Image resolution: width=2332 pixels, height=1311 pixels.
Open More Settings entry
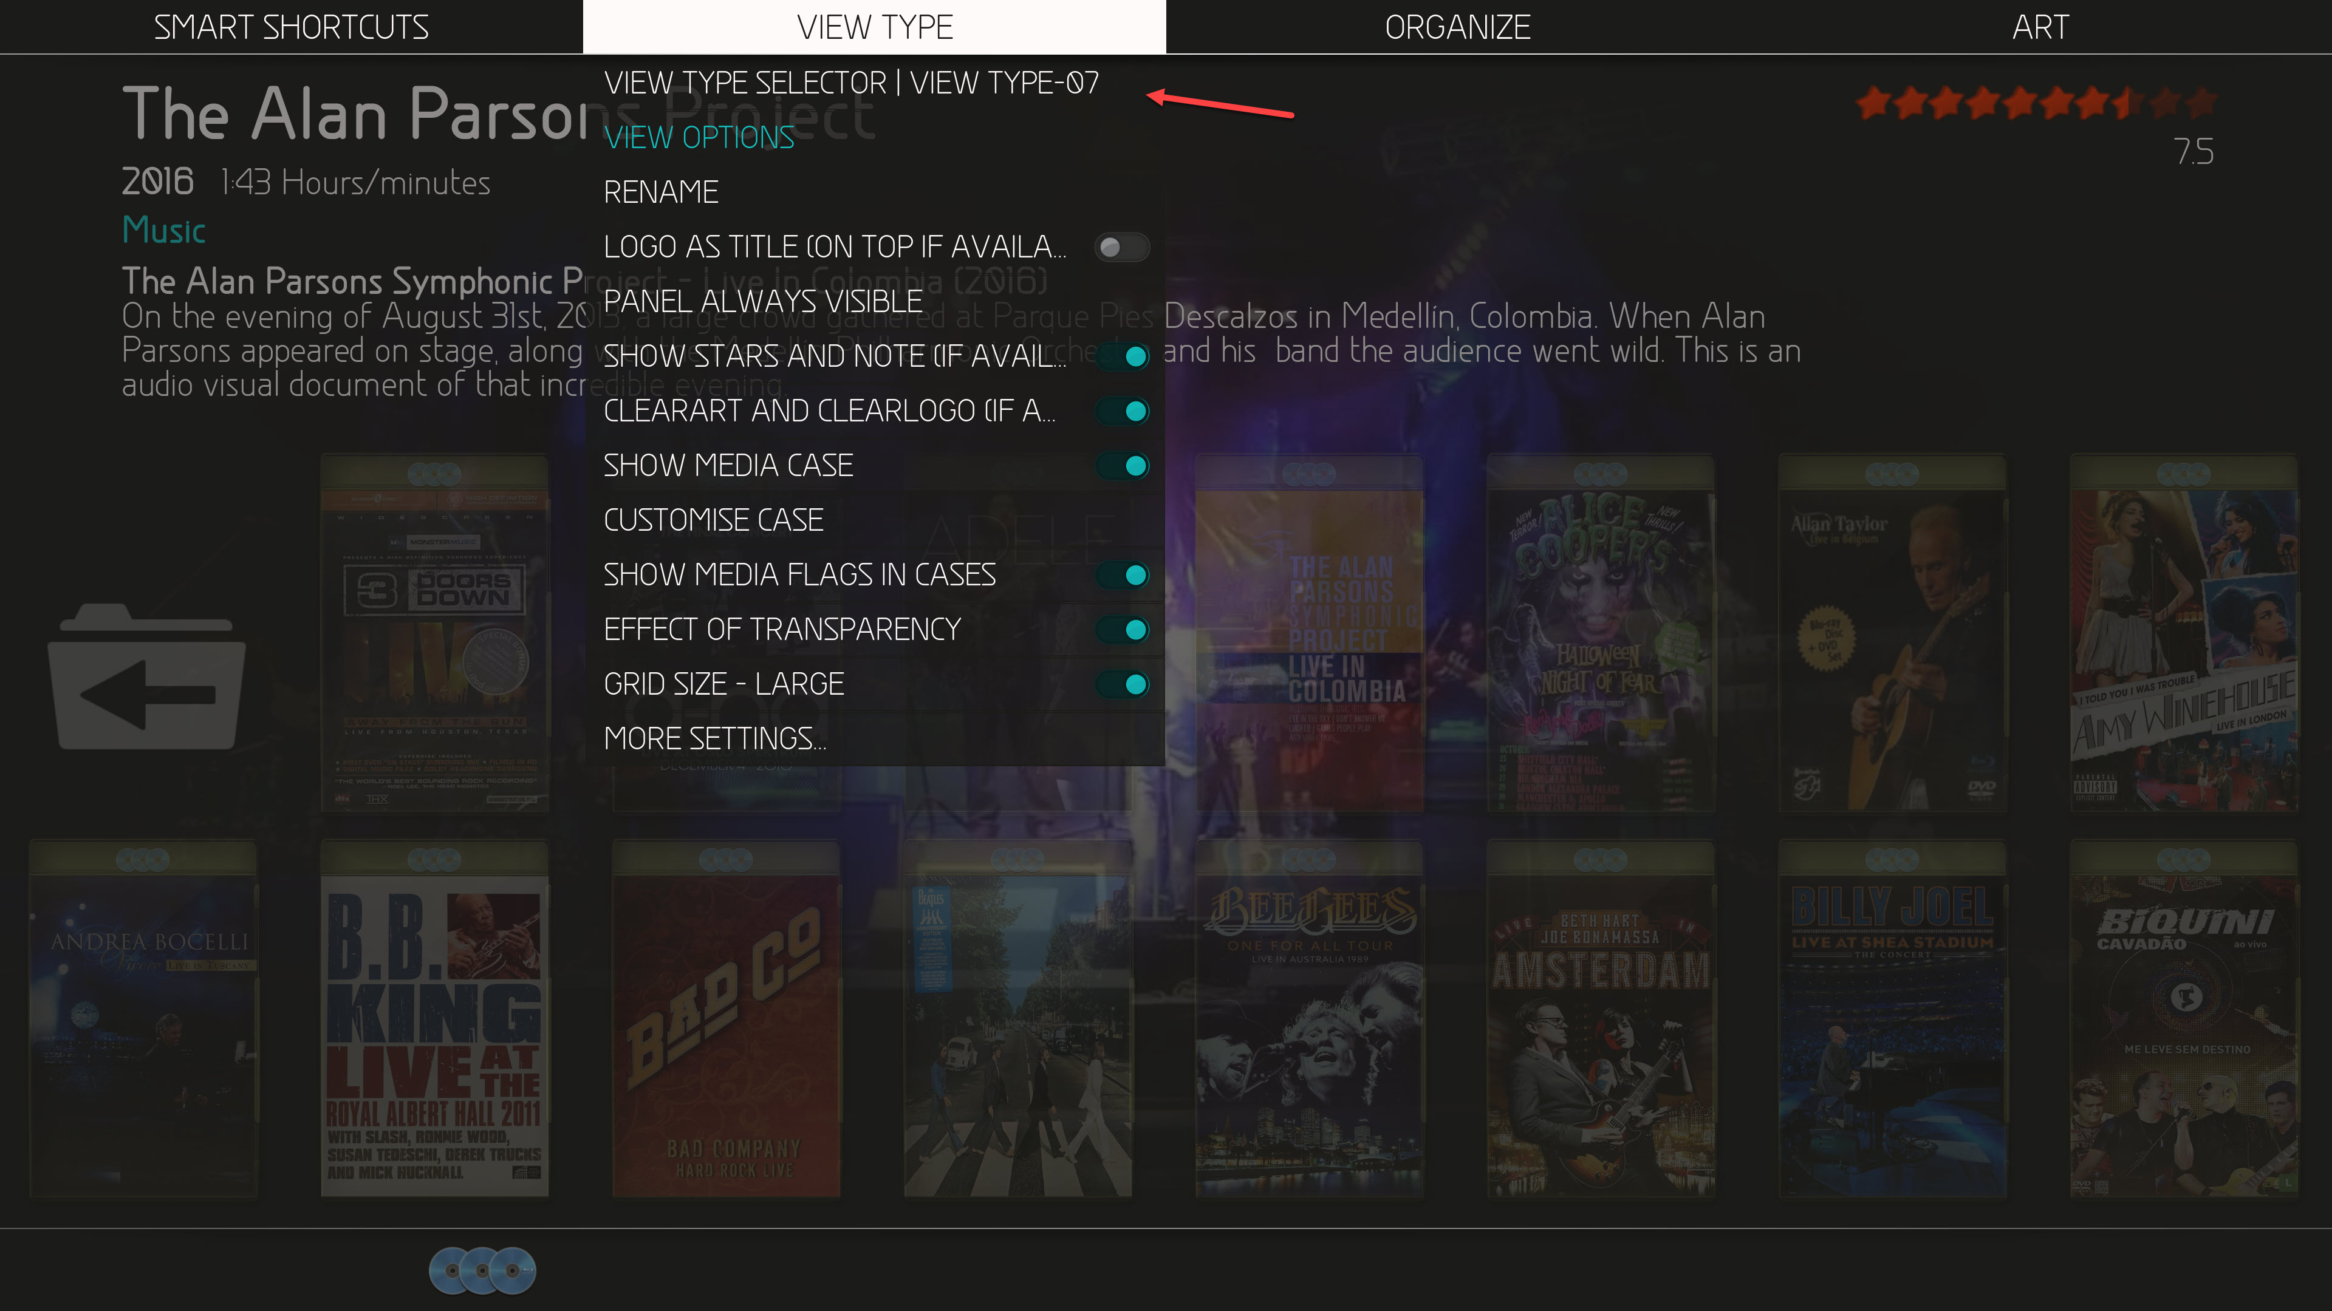point(875,738)
